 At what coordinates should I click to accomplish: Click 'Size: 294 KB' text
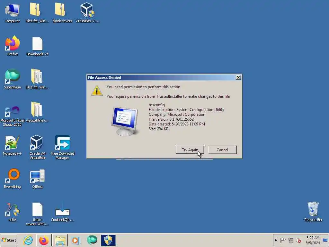coord(158,129)
